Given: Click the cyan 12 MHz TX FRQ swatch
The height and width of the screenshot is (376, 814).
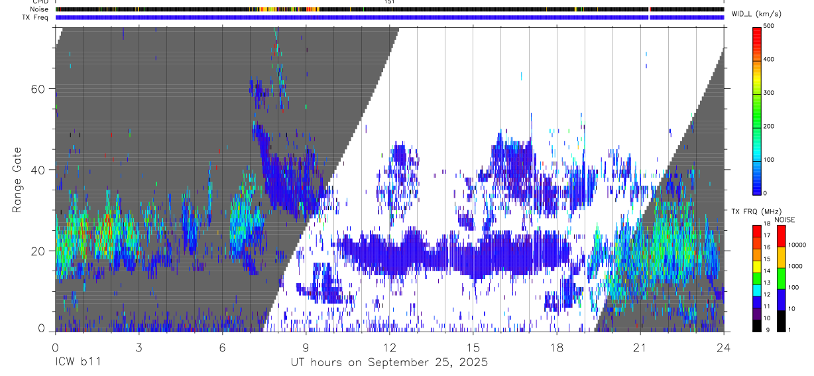Looking at the screenshot, I should (757, 290).
